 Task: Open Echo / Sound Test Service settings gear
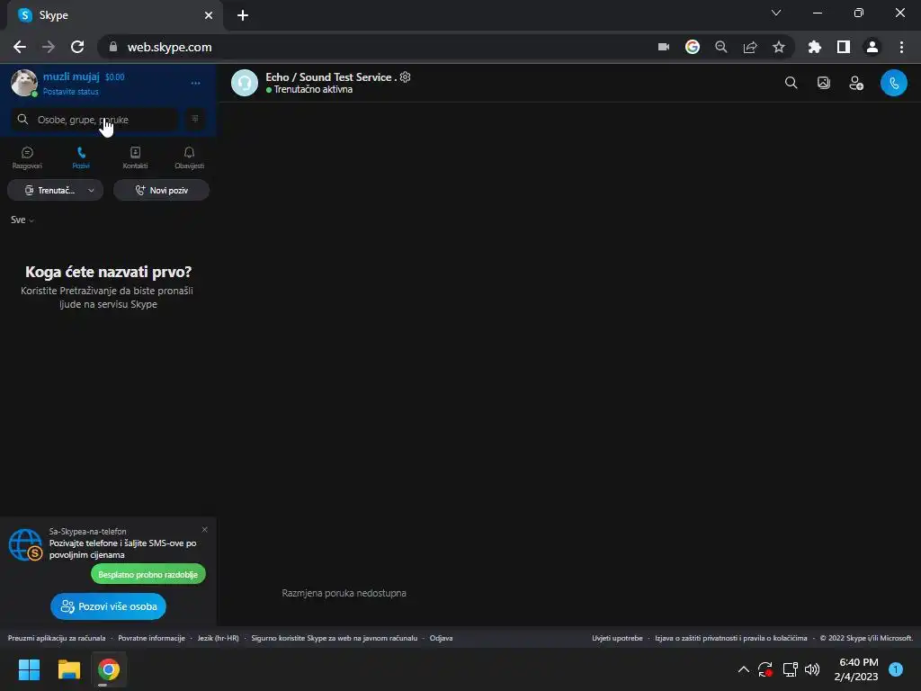coord(406,77)
